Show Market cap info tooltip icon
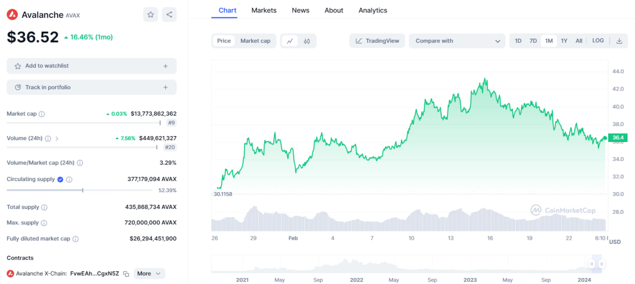Screen dimensions: 635x284 (42, 114)
